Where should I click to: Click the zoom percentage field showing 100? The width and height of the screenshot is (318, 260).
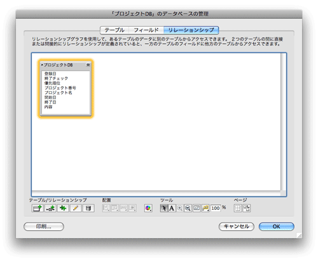[216, 209]
